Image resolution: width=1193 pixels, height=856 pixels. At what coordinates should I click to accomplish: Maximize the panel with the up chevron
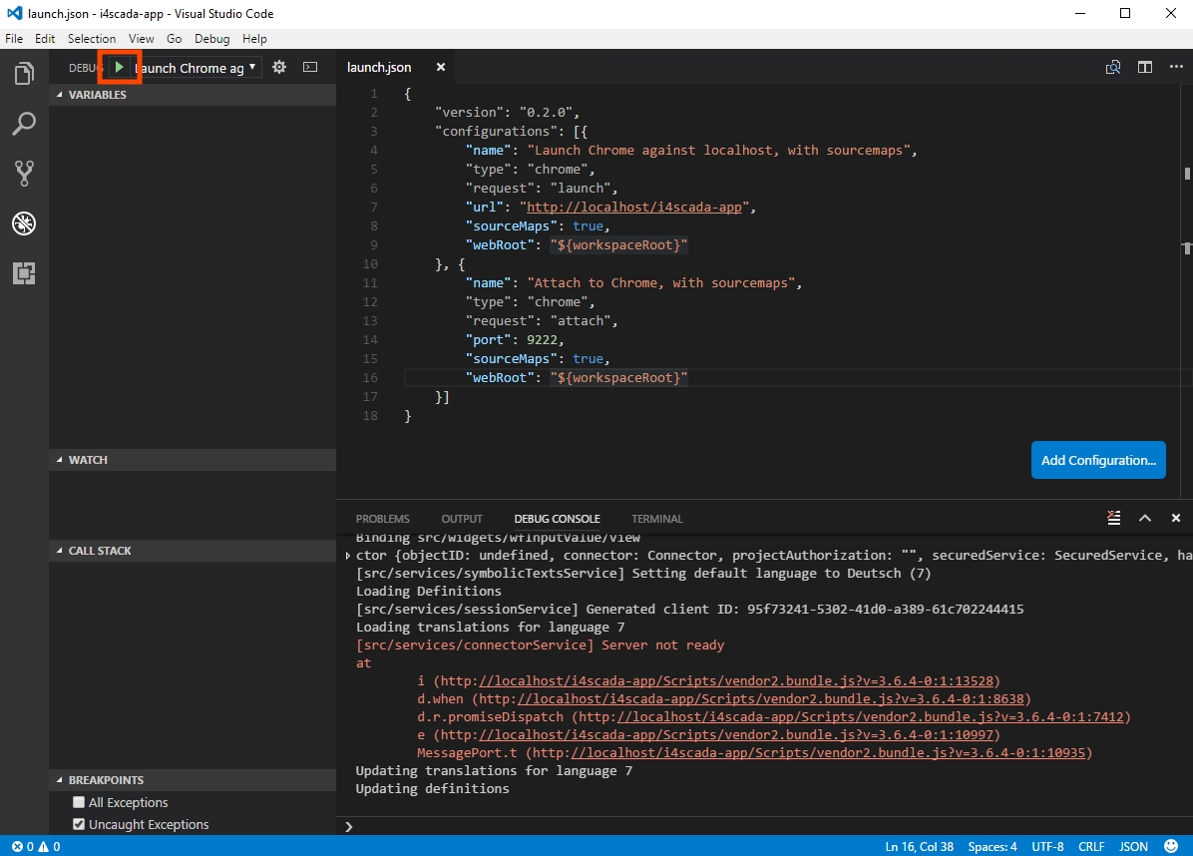(1145, 518)
